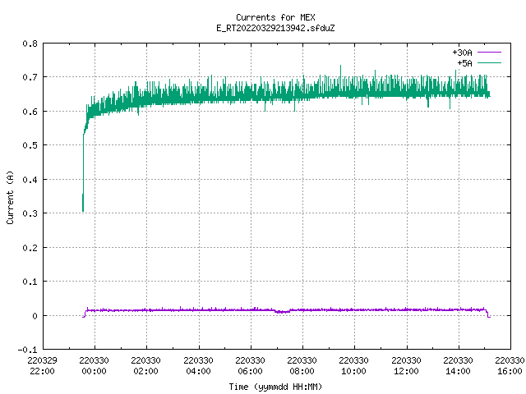Click the 220329 22:00 time tick label
Image resolution: width=526 pixels, height=394 pixels.
pyautogui.click(x=42, y=366)
